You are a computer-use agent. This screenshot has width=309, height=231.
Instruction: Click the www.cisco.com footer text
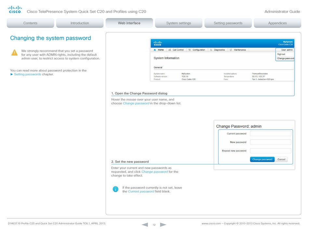click(x=211, y=224)
